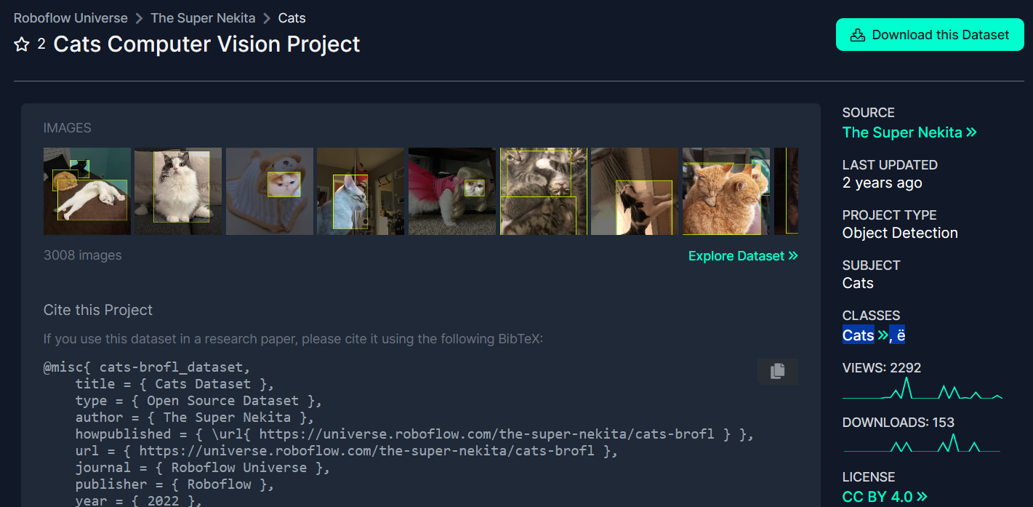The width and height of the screenshot is (1033, 507).
Task: Open the Explore Dataset link
Action: click(743, 256)
